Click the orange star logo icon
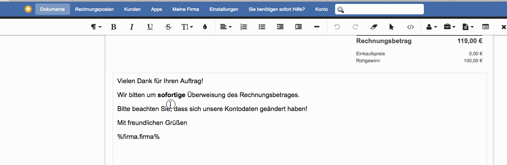 coord(28,10)
